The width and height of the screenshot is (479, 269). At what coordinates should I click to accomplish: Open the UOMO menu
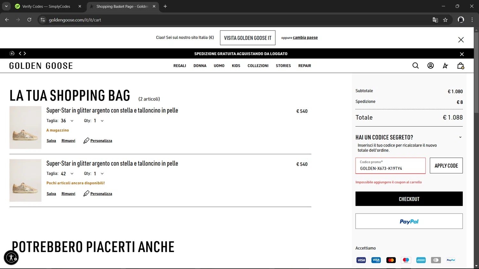pos(219,66)
